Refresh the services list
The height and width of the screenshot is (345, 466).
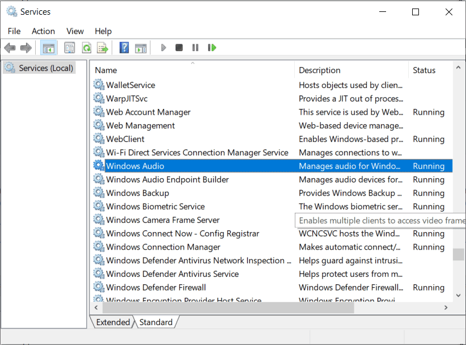[x=86, y=47]
